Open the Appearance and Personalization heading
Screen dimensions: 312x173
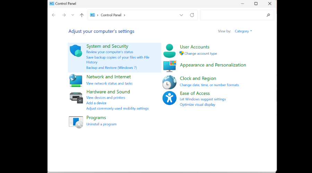(x=213, y=65)
